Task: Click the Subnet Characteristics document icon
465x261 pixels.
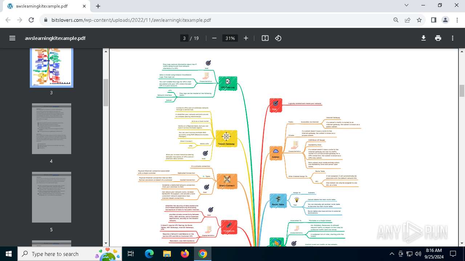Action: click(x=295, y=145)
